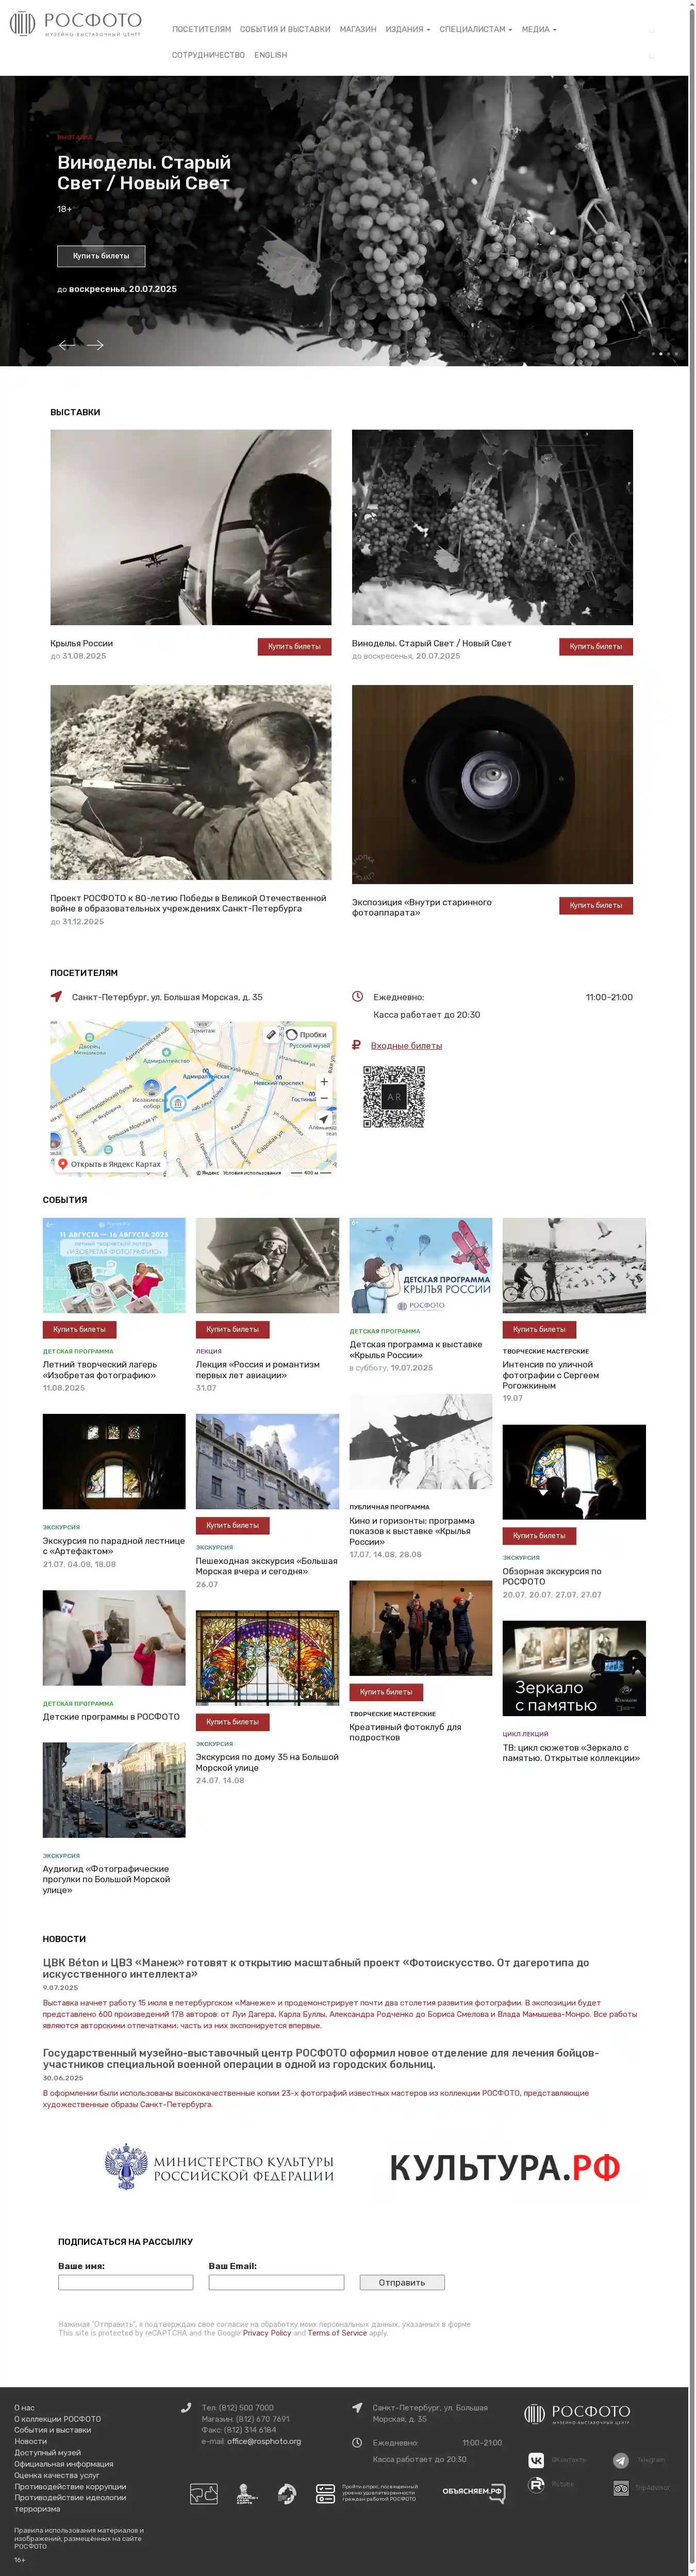Open the Входные билеты link
The image size is (696, 2576).
point(406,1045)
